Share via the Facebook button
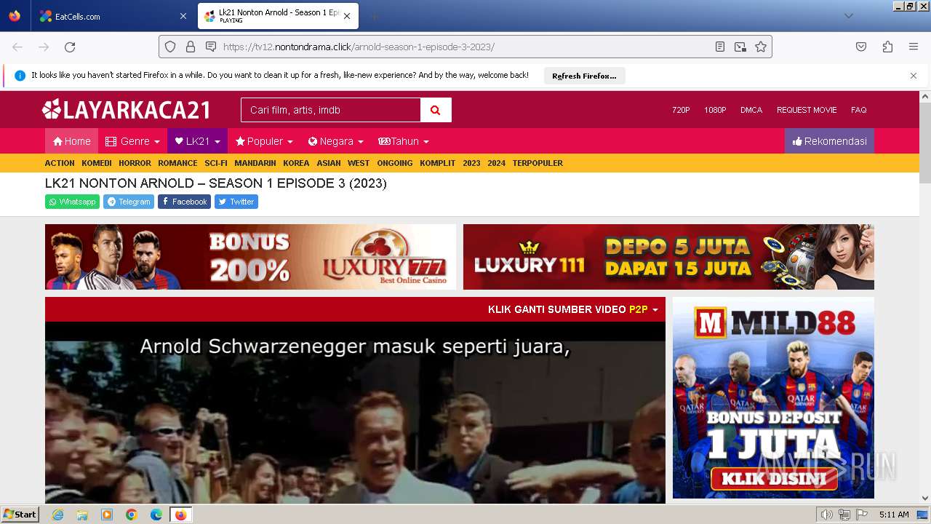Screen dimensions: 931x524 (184, 202)
